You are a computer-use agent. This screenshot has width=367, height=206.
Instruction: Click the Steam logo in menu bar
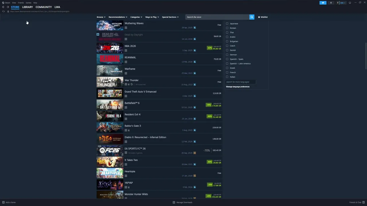(3, 3)
